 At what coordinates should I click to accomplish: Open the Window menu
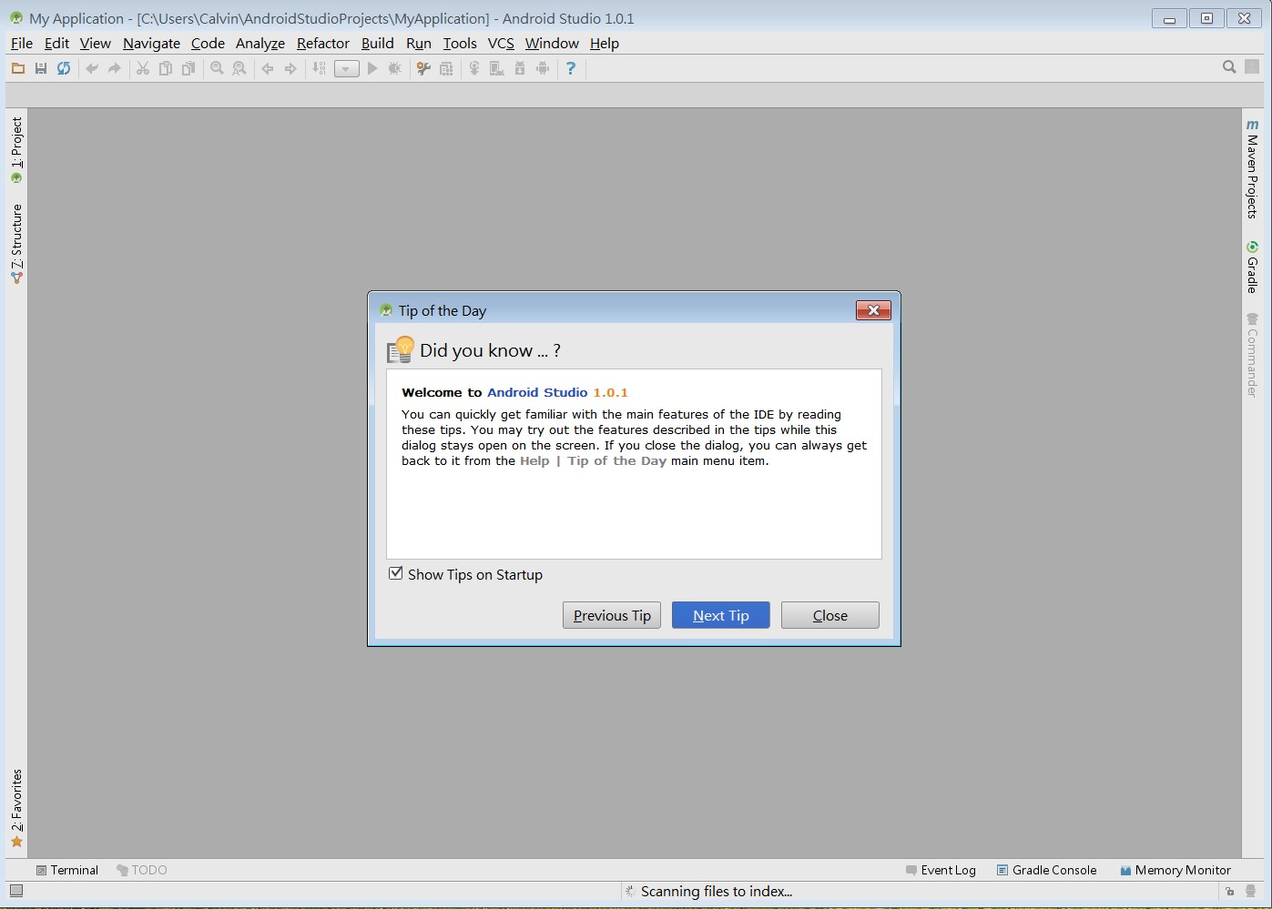pyautogui.click(x=552, y=43)
